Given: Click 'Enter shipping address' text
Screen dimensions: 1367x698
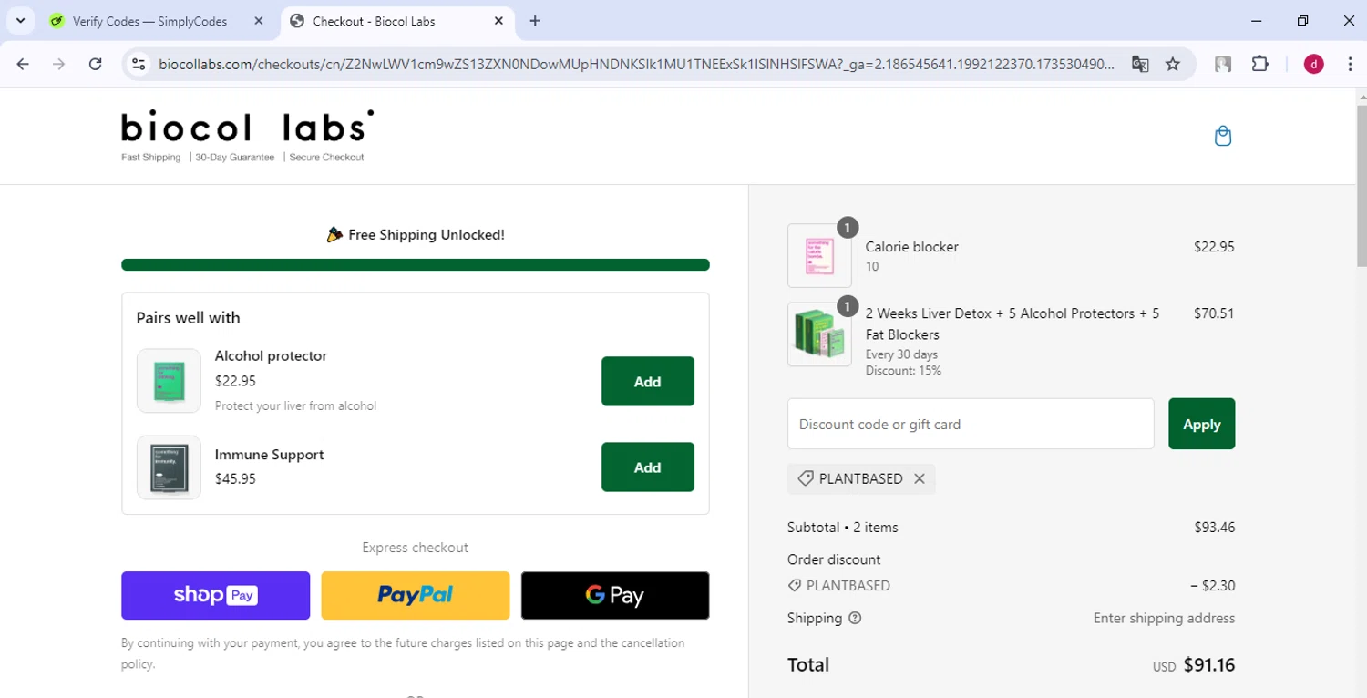Looking at the screenshot, I should click(x=1165, y=619).
